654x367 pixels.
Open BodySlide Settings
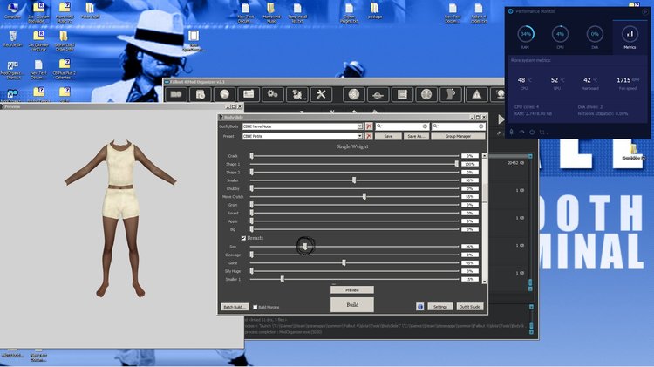pyautogui.click(x=440, y=307)
